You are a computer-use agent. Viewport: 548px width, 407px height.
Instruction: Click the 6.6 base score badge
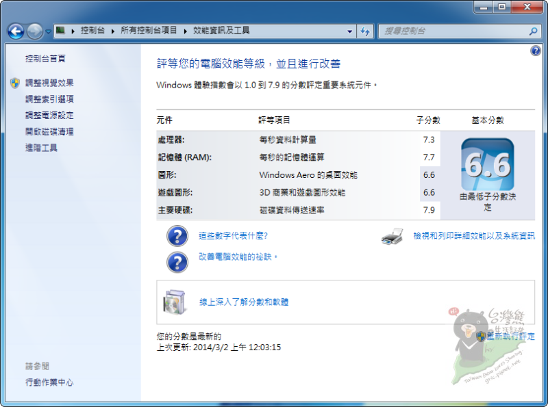click(x=488, y=164)
